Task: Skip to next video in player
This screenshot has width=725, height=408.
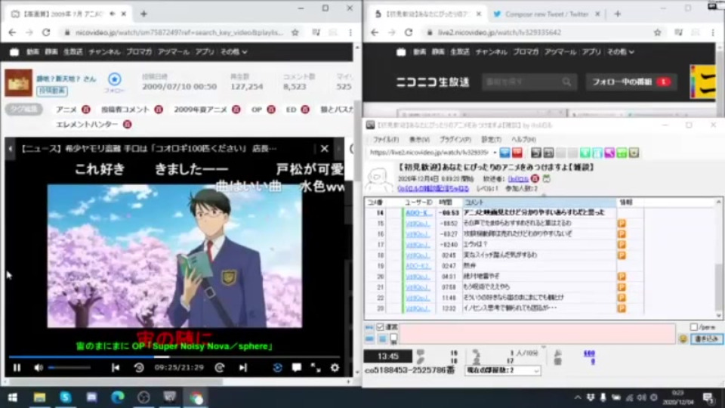Action: coord(243,368)
